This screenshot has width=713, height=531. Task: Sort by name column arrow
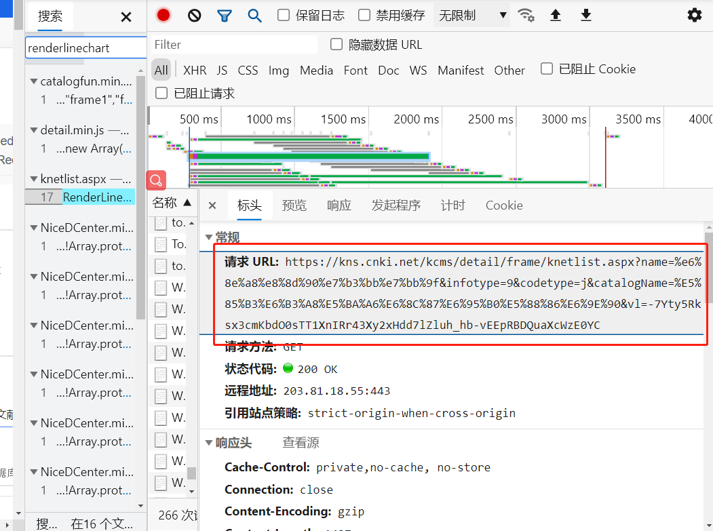click(x=187, y=202)
